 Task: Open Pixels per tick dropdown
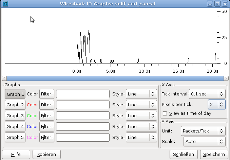(x=217, y=105)
